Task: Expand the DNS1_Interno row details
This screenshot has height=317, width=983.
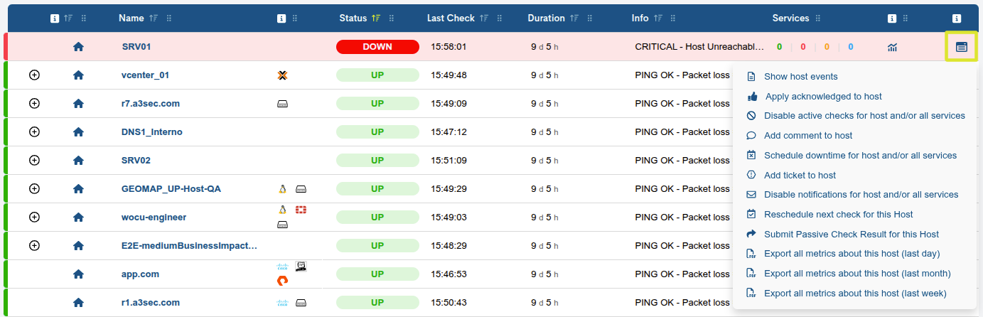Action: [x=34, y=131]
